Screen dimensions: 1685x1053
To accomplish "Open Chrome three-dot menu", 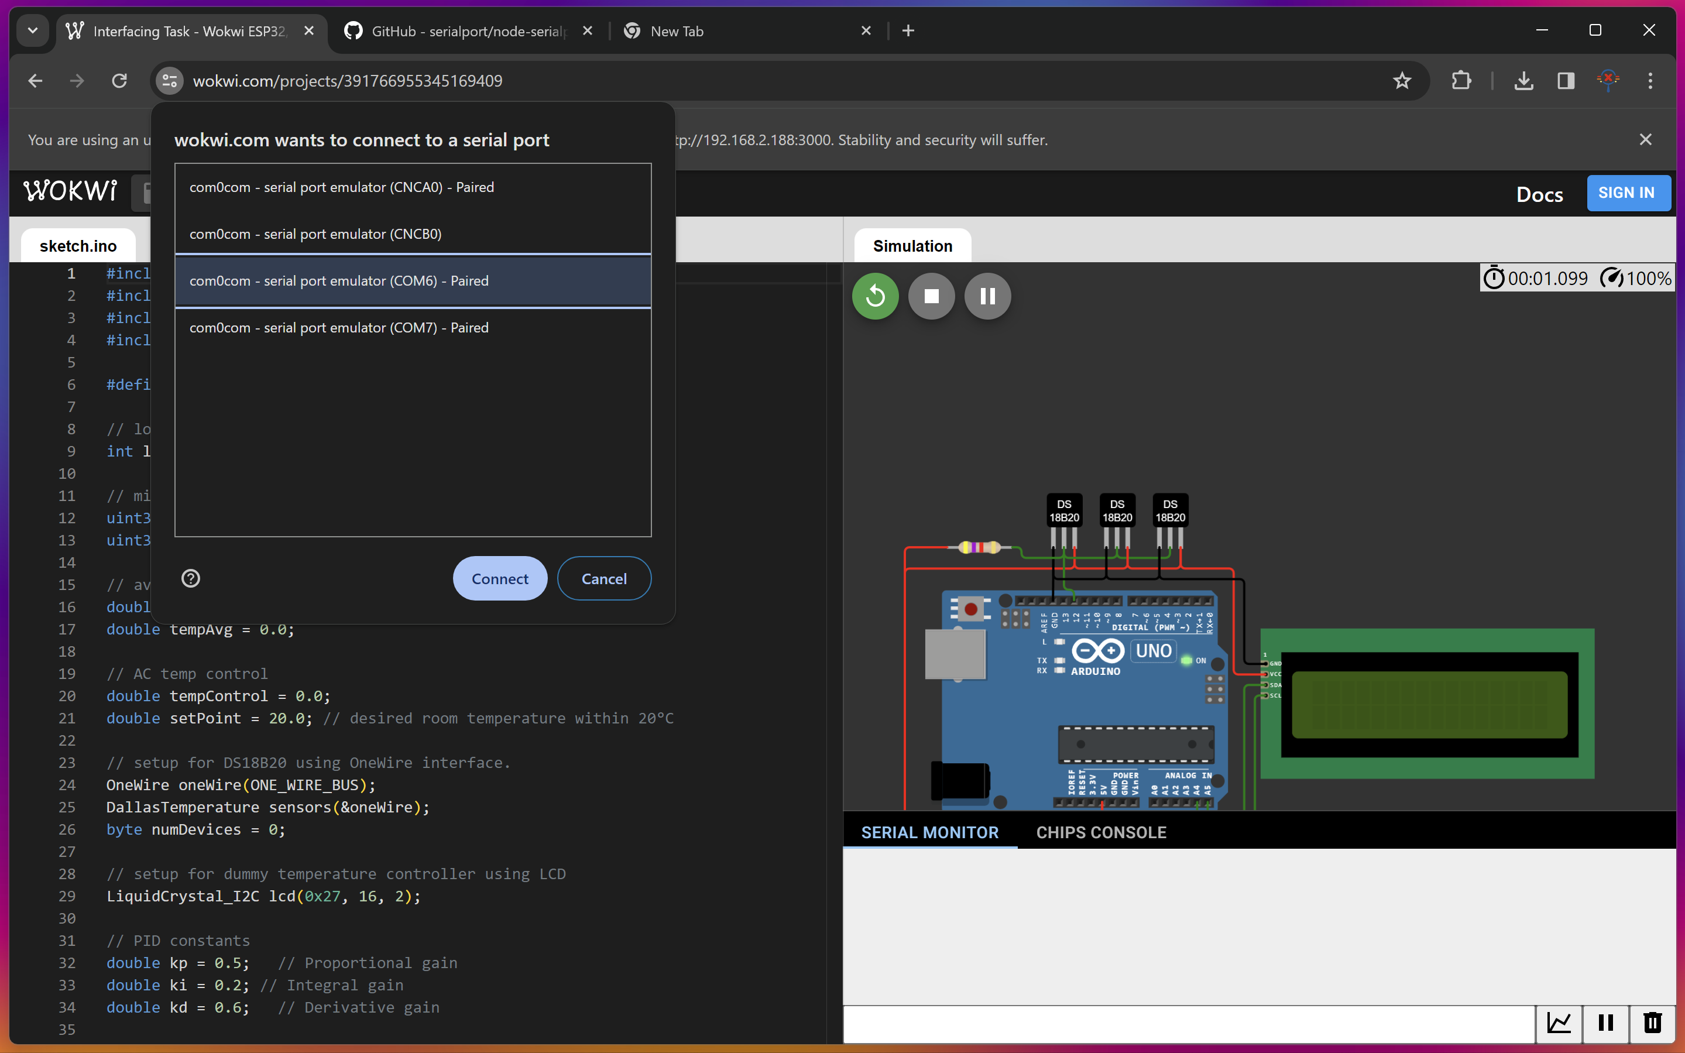I will pos(1649,81).
